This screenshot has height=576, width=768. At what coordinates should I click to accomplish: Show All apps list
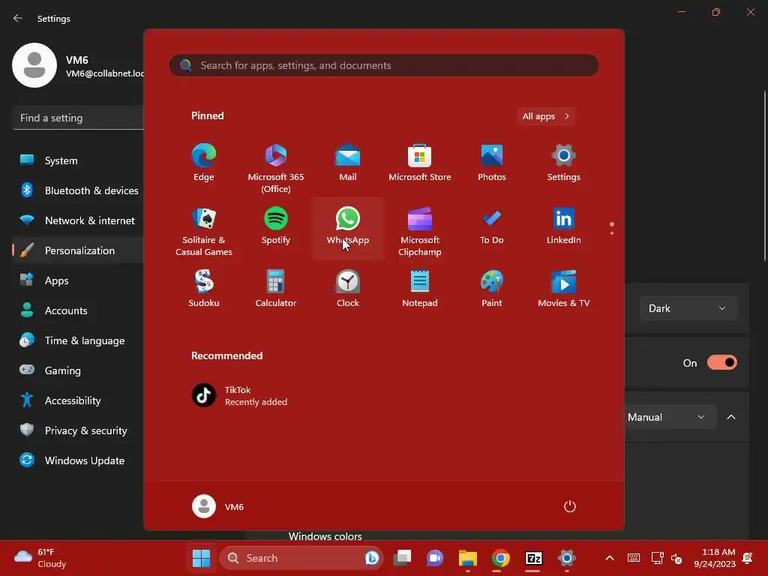[x=546, y=116]
